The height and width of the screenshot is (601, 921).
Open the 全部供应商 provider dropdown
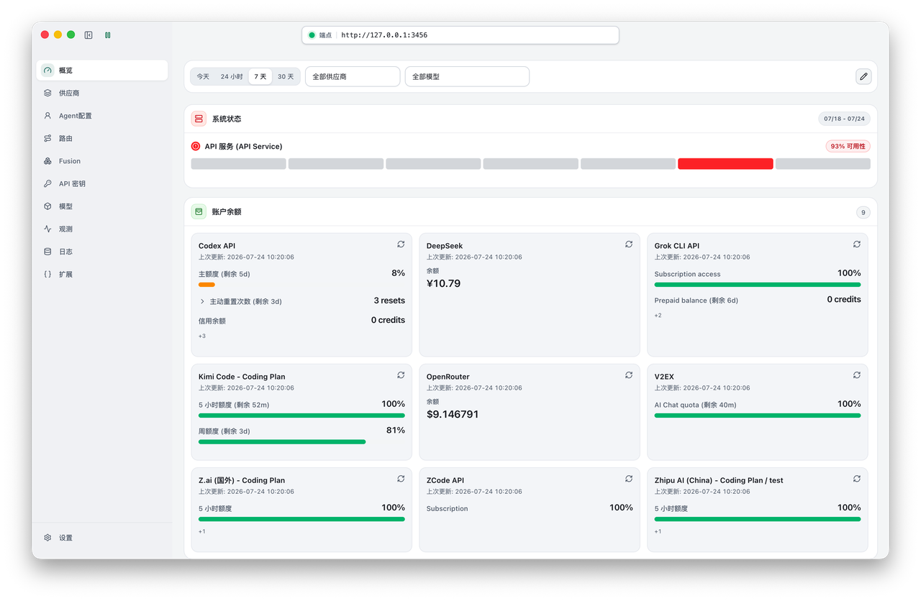pos(353,76)
